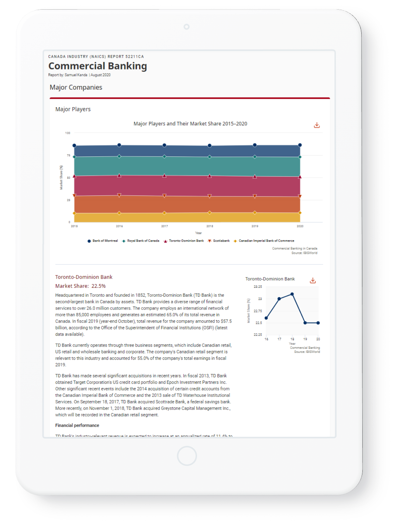The width and height of the screenshot is (407, 521).
Task: Select Bank of Montreal 2020 data point
Action: (x=300, y=145)
